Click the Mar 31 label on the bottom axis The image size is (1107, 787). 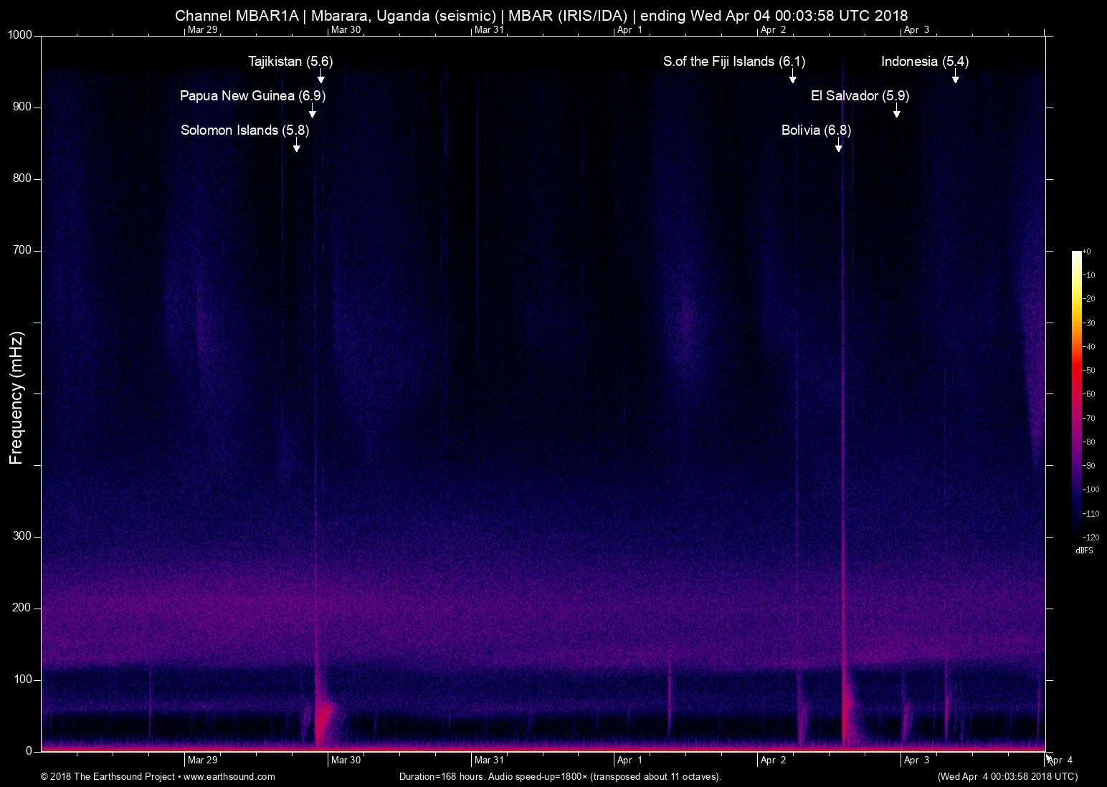489,760
